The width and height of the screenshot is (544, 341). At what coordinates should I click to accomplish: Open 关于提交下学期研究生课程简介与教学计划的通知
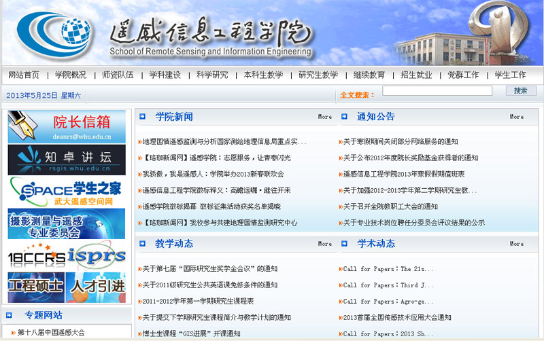[217, 317]
